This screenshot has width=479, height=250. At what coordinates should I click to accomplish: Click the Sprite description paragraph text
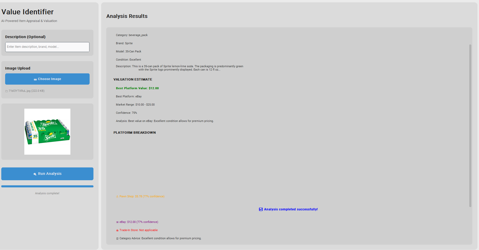click(179, 68)
